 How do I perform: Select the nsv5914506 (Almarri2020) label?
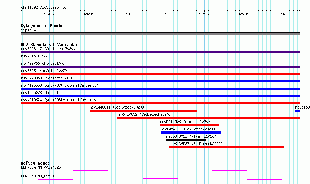(185, 122)
